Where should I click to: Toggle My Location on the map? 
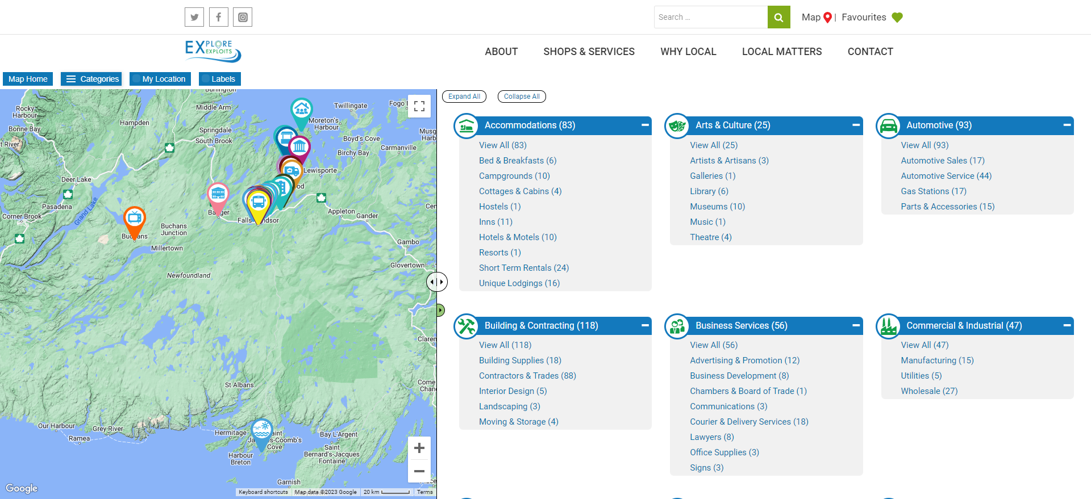[160, 79]
